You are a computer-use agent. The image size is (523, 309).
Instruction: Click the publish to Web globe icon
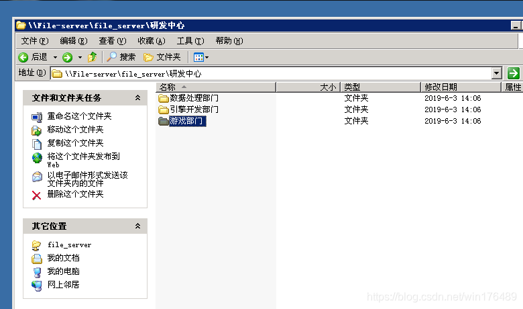click(37, 158)
